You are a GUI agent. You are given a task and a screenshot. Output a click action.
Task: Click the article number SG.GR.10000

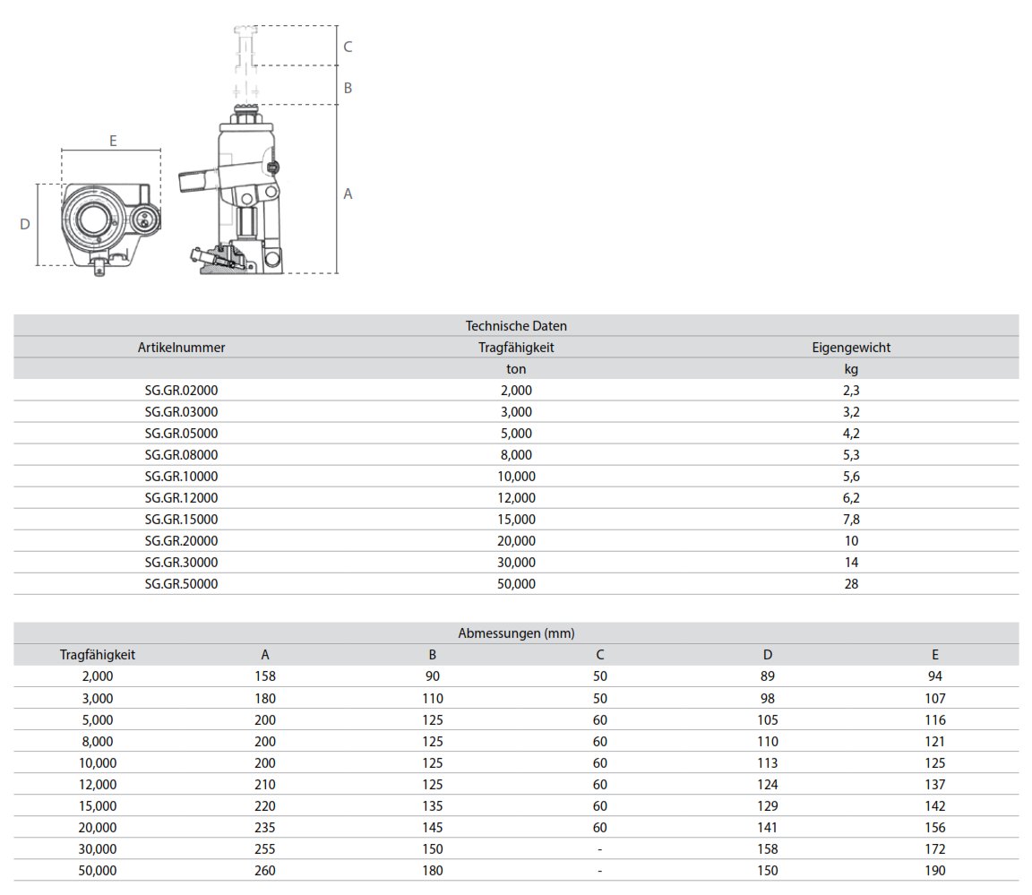tap(181, 476)
